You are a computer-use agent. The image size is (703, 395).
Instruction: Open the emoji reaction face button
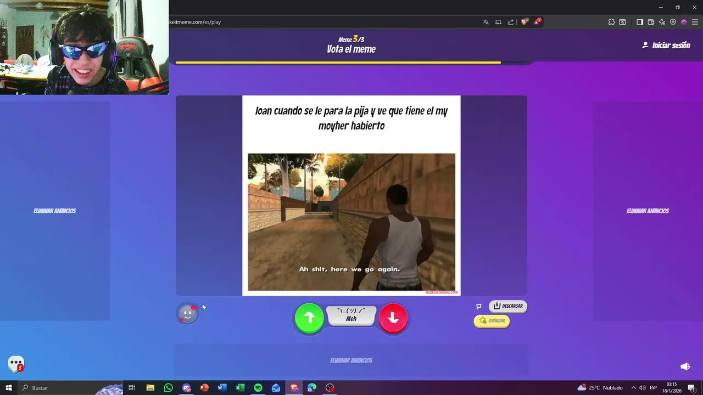coord(187,314)
